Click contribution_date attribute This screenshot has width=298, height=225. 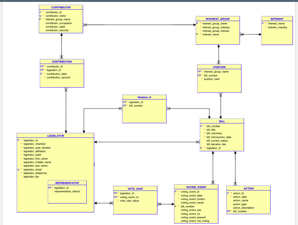pos(57,74)
